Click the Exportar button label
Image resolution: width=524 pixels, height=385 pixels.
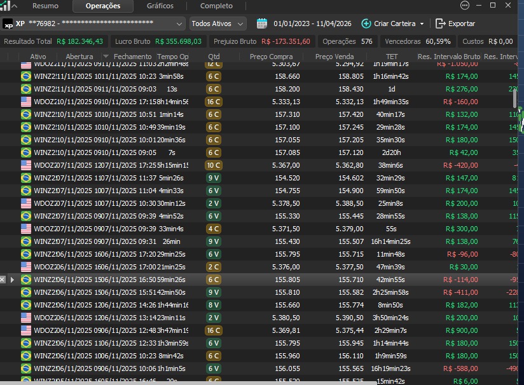pyautogui.click(x=462, y=24)
